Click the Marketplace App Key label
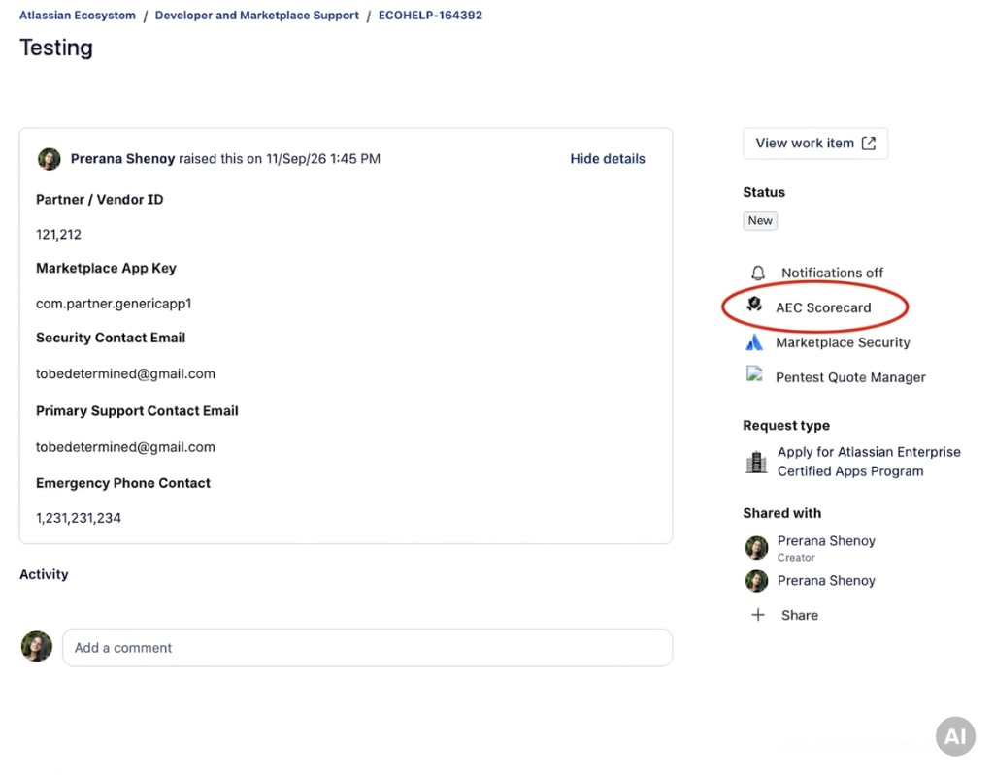The height and width of the screenshot is (775, 994). tap(106, 268)
